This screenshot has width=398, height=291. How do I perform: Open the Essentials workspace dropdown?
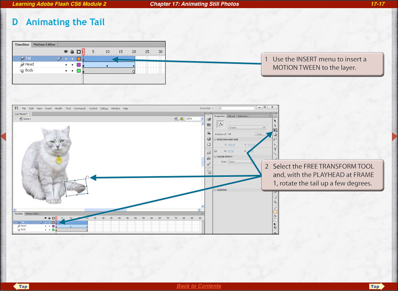point(207,108)
